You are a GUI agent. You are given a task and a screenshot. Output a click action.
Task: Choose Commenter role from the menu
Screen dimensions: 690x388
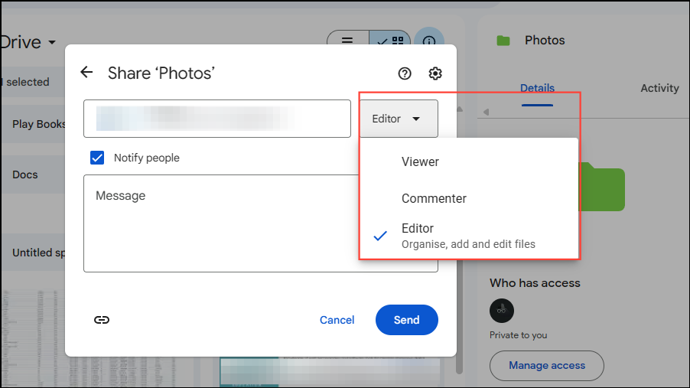point(469,198)
